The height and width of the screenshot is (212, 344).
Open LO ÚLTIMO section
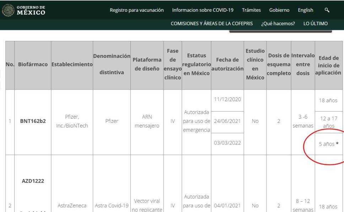point(316,23)
